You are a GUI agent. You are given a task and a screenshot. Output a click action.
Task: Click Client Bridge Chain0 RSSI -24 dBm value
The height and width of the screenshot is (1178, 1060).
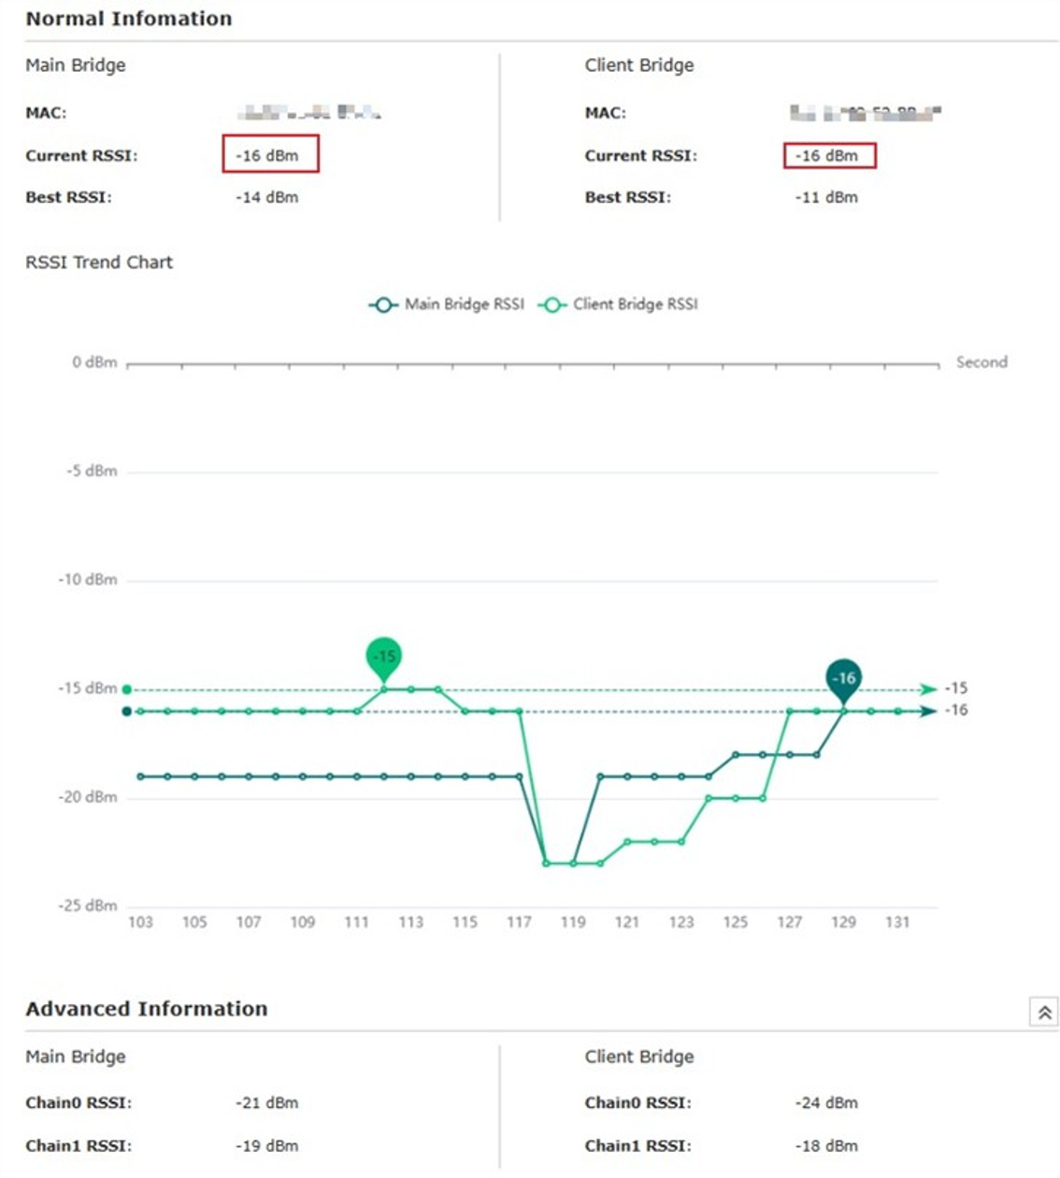pyautogui.click(x=826, y=1103)
